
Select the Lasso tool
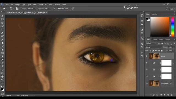[x=2, y=23]
